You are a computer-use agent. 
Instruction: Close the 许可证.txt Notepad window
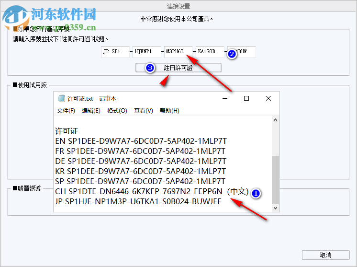click(x=268, y=98)
